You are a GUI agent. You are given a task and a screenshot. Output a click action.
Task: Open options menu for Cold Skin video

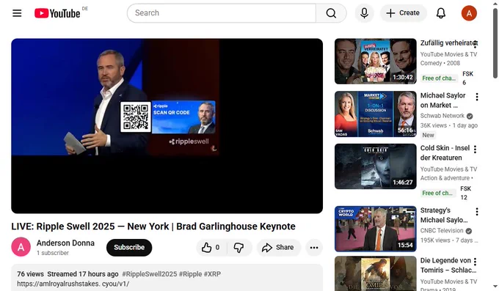475,149
